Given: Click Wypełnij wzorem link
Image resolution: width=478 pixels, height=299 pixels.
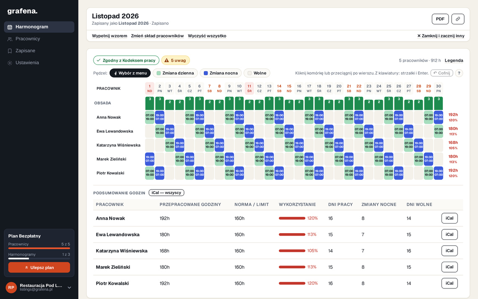Looking at the screenshot, I should (x=109, y=36).
